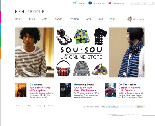The width and height of the screenshot is (155, 126).
Task: Open the Evangelion giveaway thumbnail
Action: tap(21, 90)
